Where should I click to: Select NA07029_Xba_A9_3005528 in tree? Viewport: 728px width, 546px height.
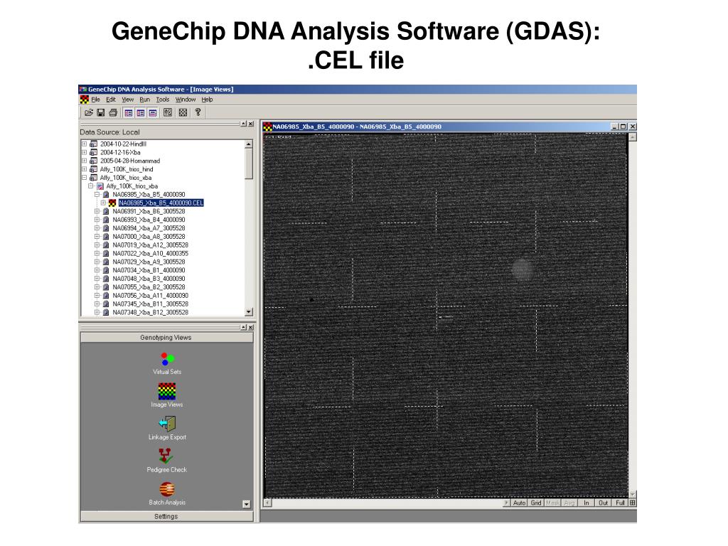coord(149,262)
